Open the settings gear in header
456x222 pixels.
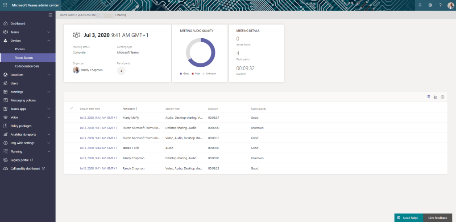coord(430,5)
